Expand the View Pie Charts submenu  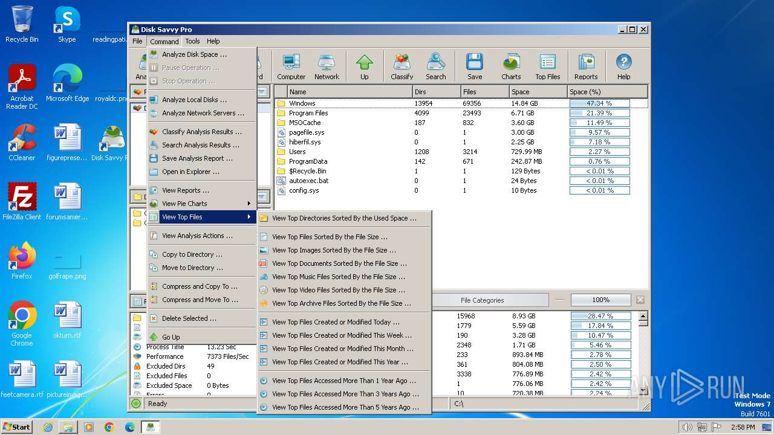tap(202, 204)
